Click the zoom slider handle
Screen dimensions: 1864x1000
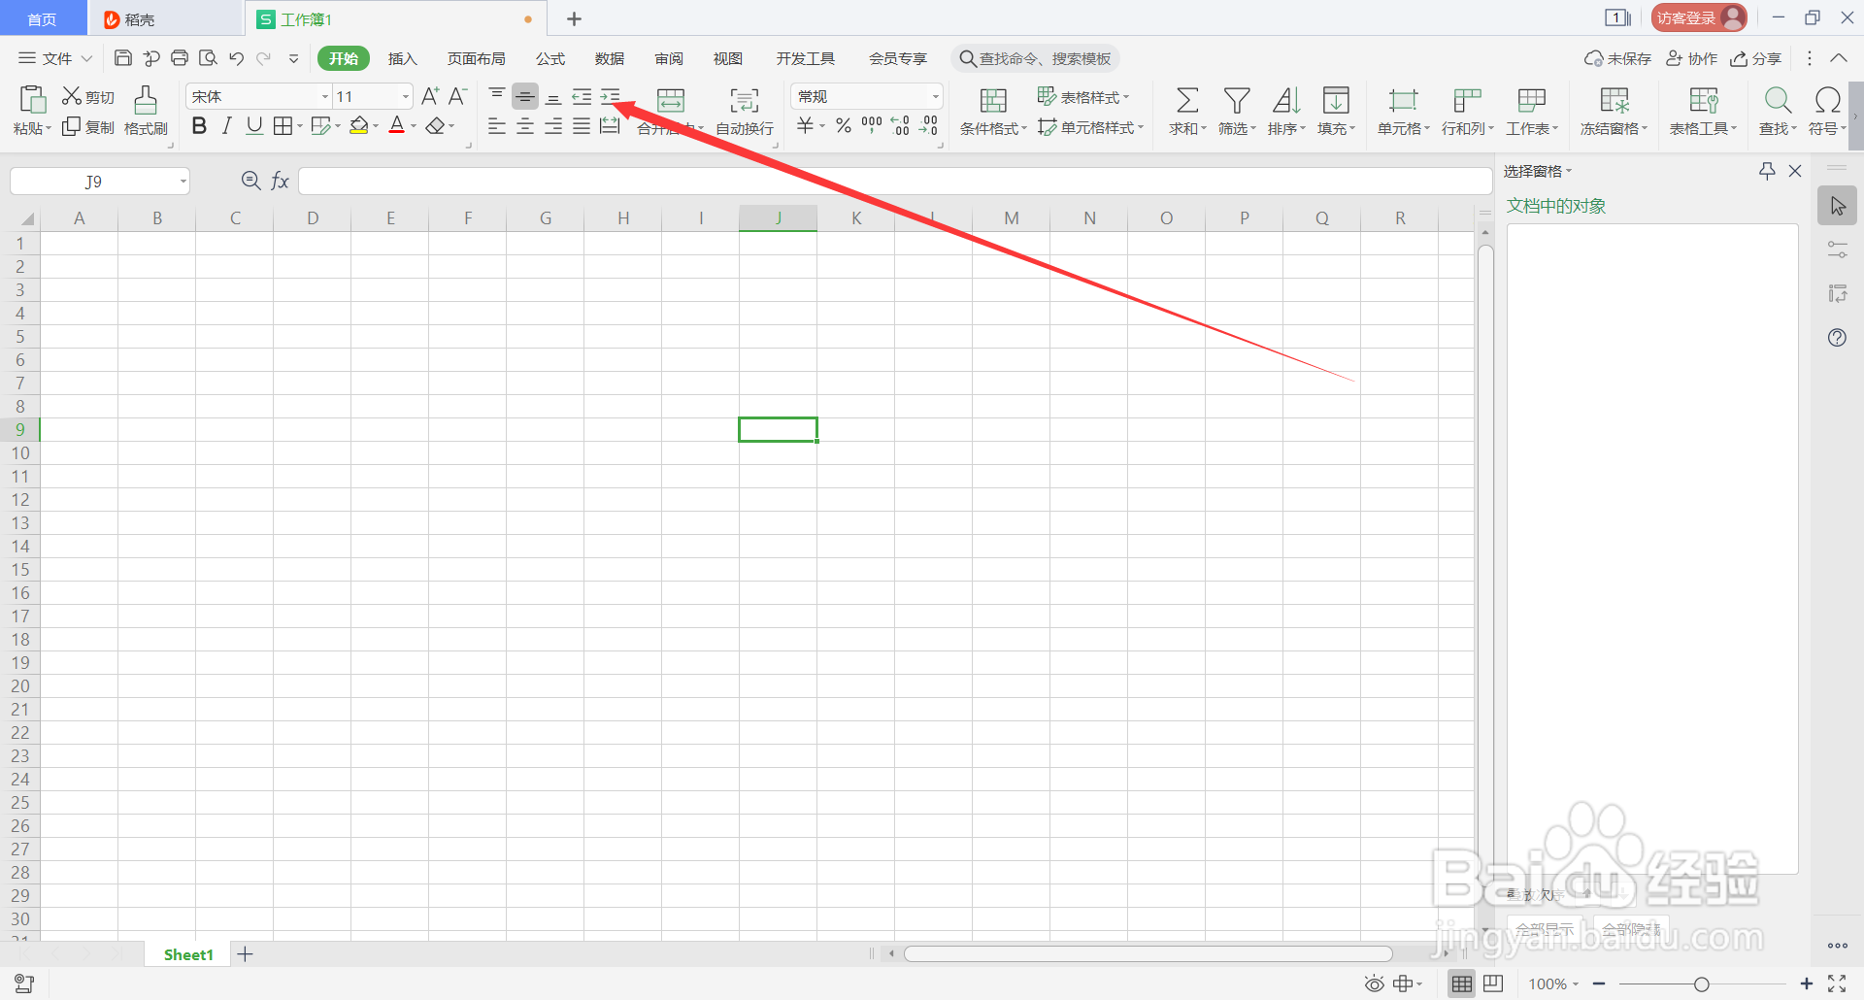(x=1701, y=984)
